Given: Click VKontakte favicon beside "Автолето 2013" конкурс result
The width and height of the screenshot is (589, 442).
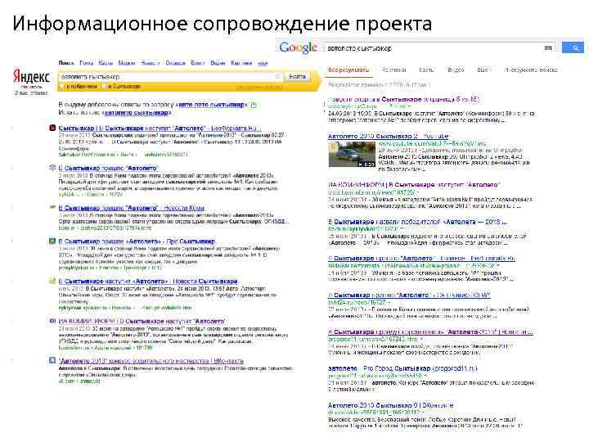Looking at the screenshot, I should (52, 360).
